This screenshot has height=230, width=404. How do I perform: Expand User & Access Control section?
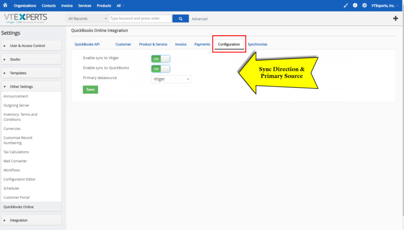(31, 46)
